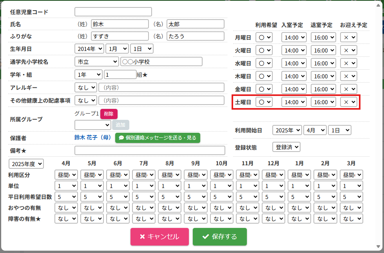Open the 学年 1年 grade dropdown
The width and height of the screenshot is (384, 253).
pyautogui.click(x=88, y=74)
